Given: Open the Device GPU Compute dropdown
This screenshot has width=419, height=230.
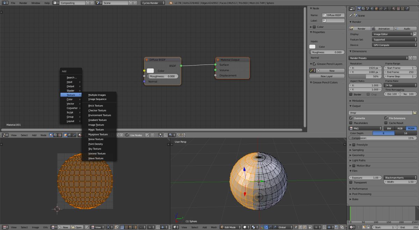Looking at the screenshot, I should (394, 45).
